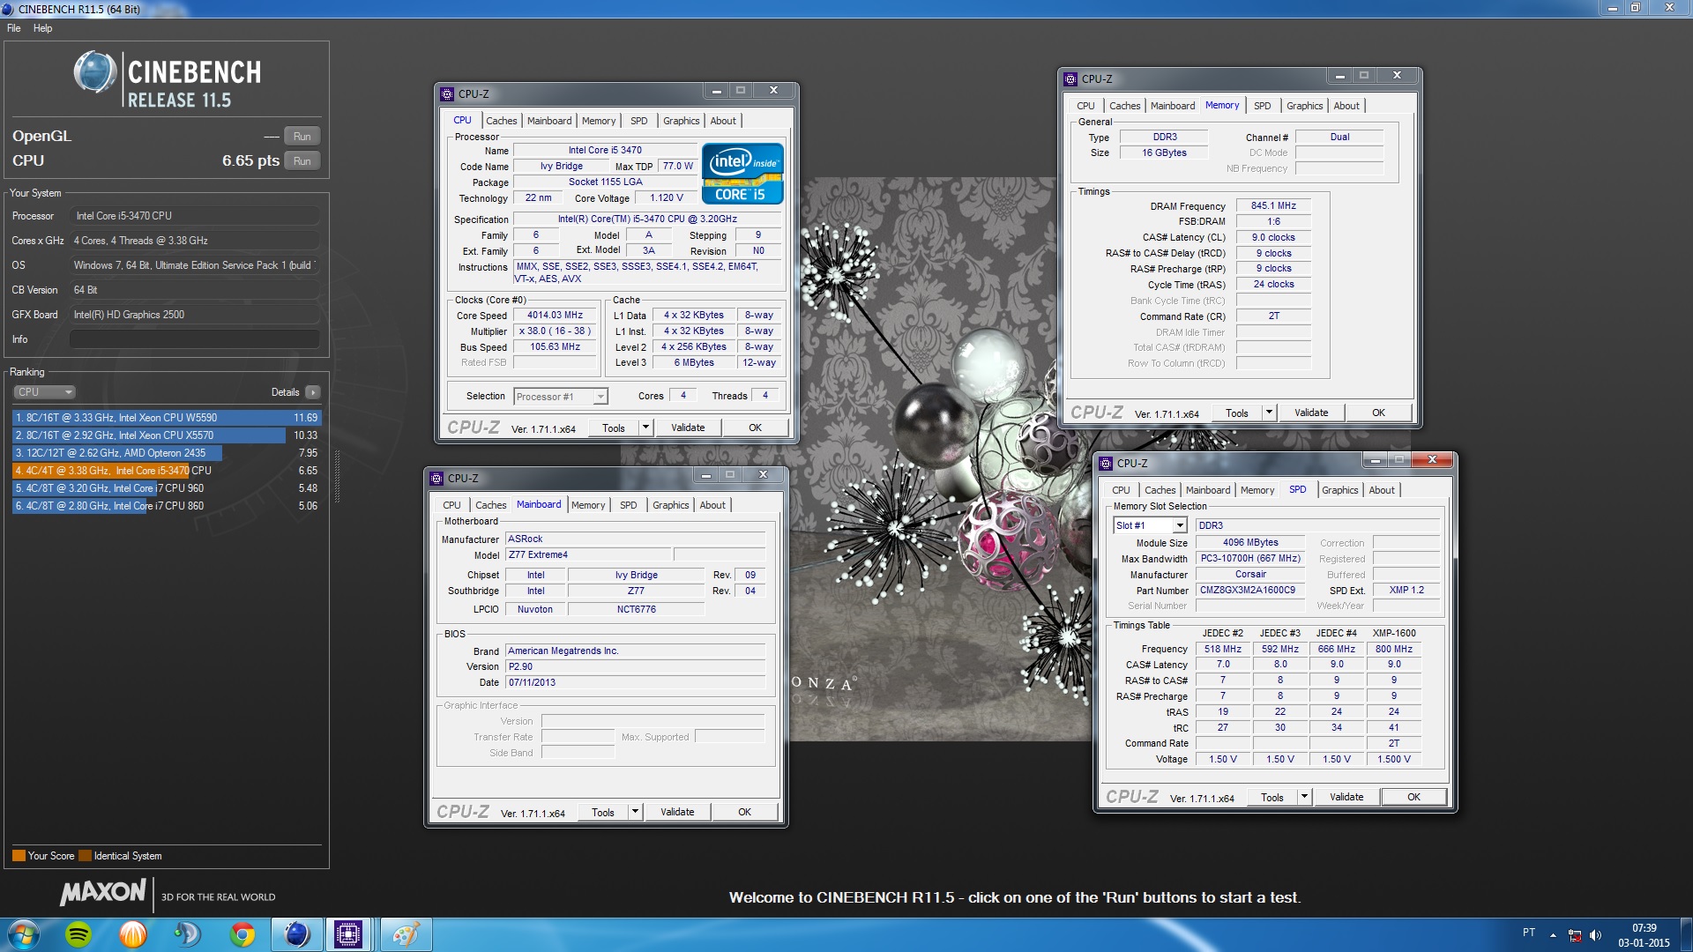Open Mainboard tab in the Memory window
The height and width of the screenshot is (952, 1693).
[1173, 106]
